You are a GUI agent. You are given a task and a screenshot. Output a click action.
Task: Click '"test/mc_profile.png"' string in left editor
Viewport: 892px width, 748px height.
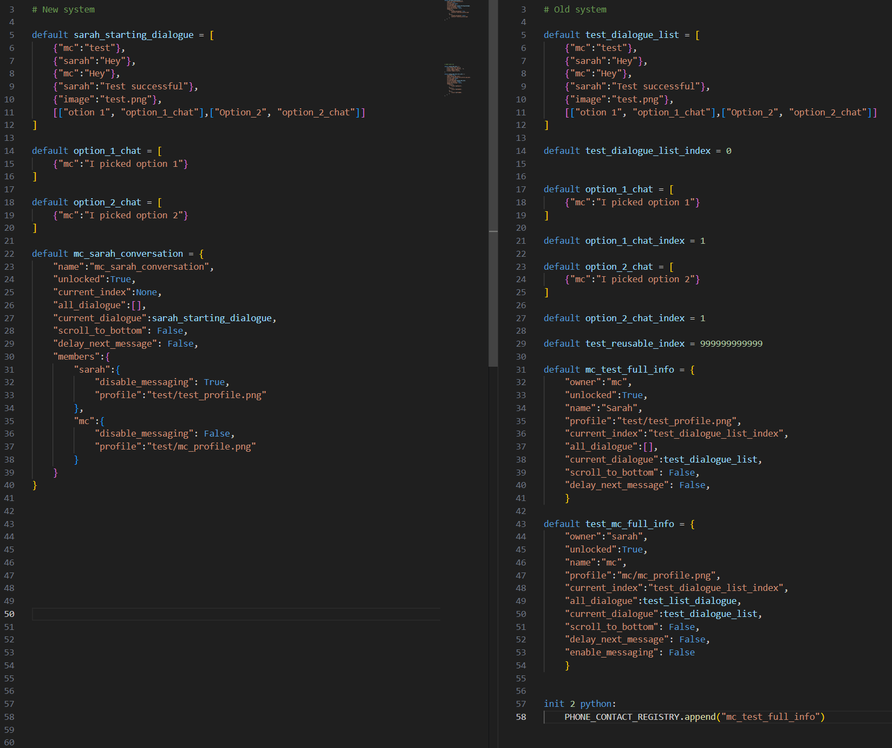tap(201, 446)
